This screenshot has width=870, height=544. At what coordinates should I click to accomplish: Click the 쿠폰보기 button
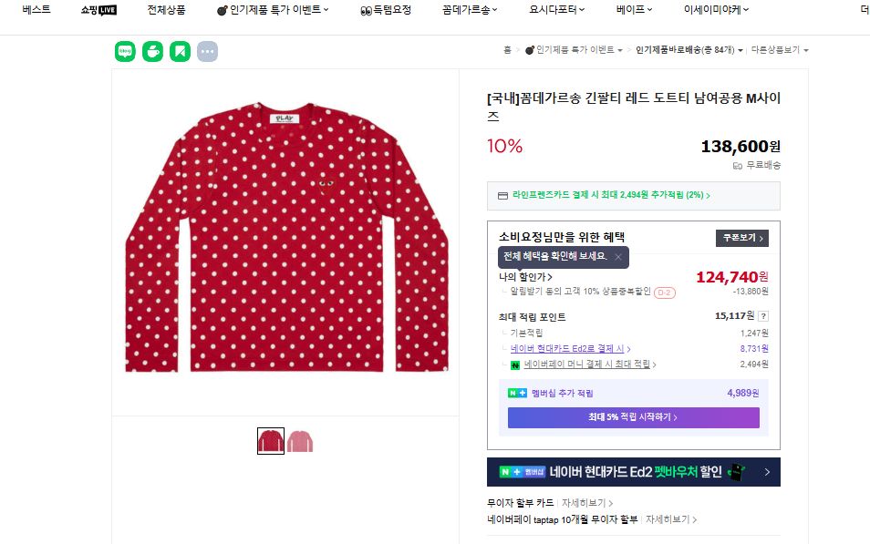click(x=741, y=236)
